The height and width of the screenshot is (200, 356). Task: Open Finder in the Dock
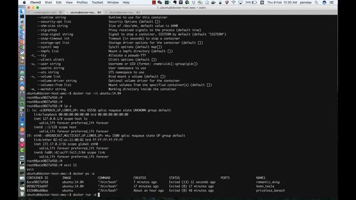(x=22, y=11)
